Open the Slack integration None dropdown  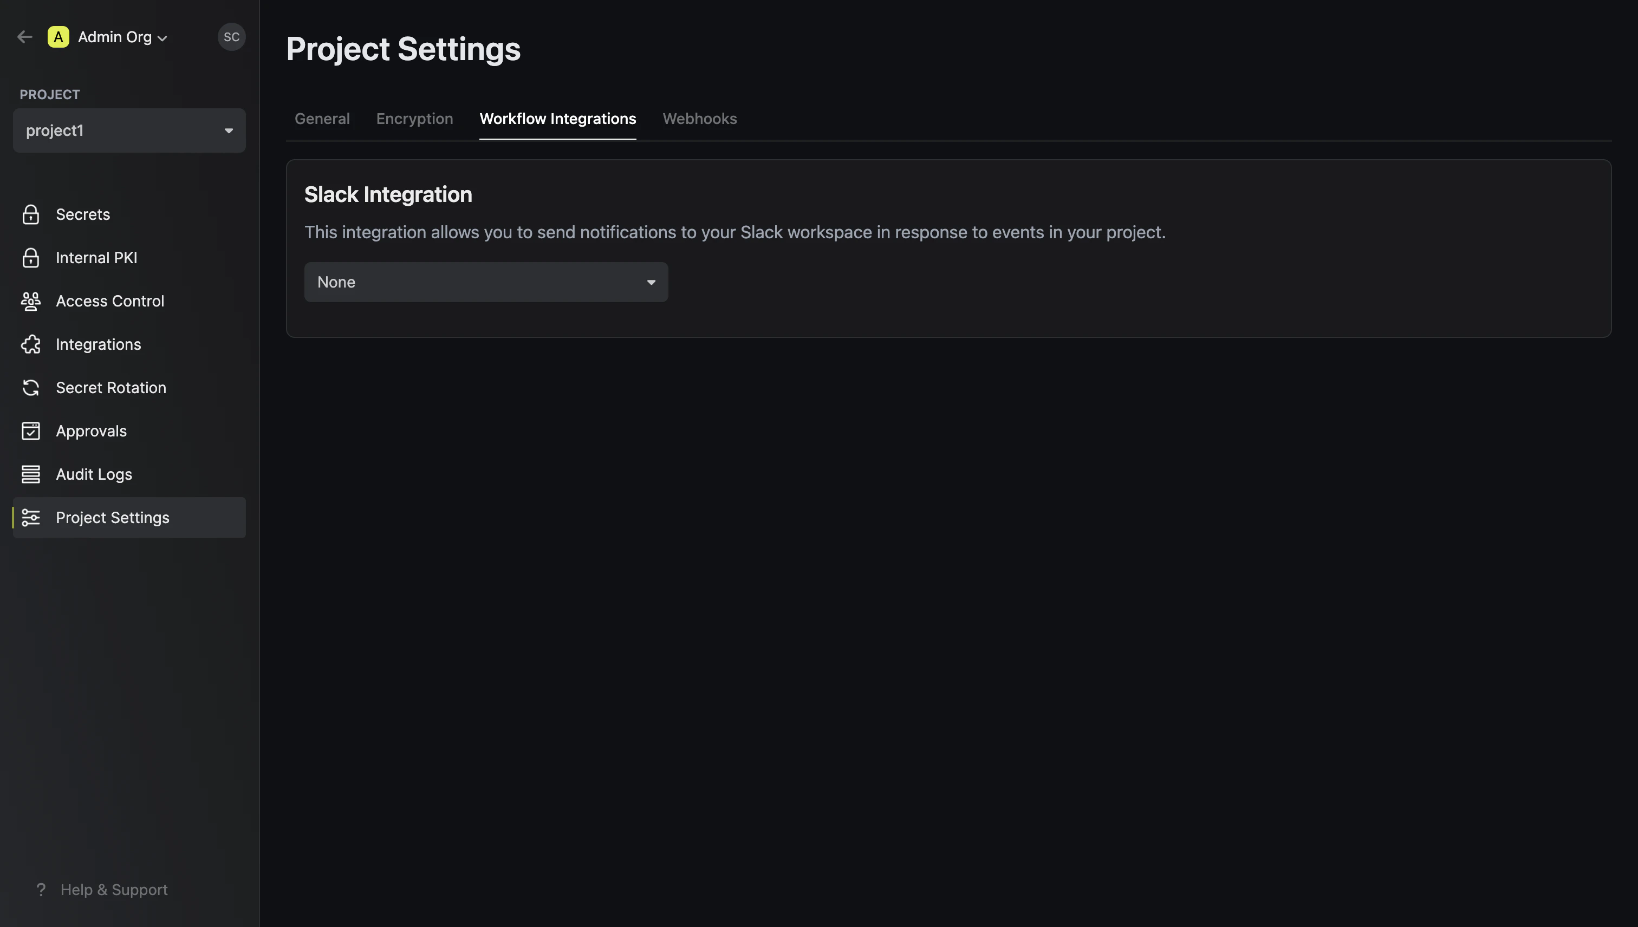pyautogui.click(x=486, y=282)
